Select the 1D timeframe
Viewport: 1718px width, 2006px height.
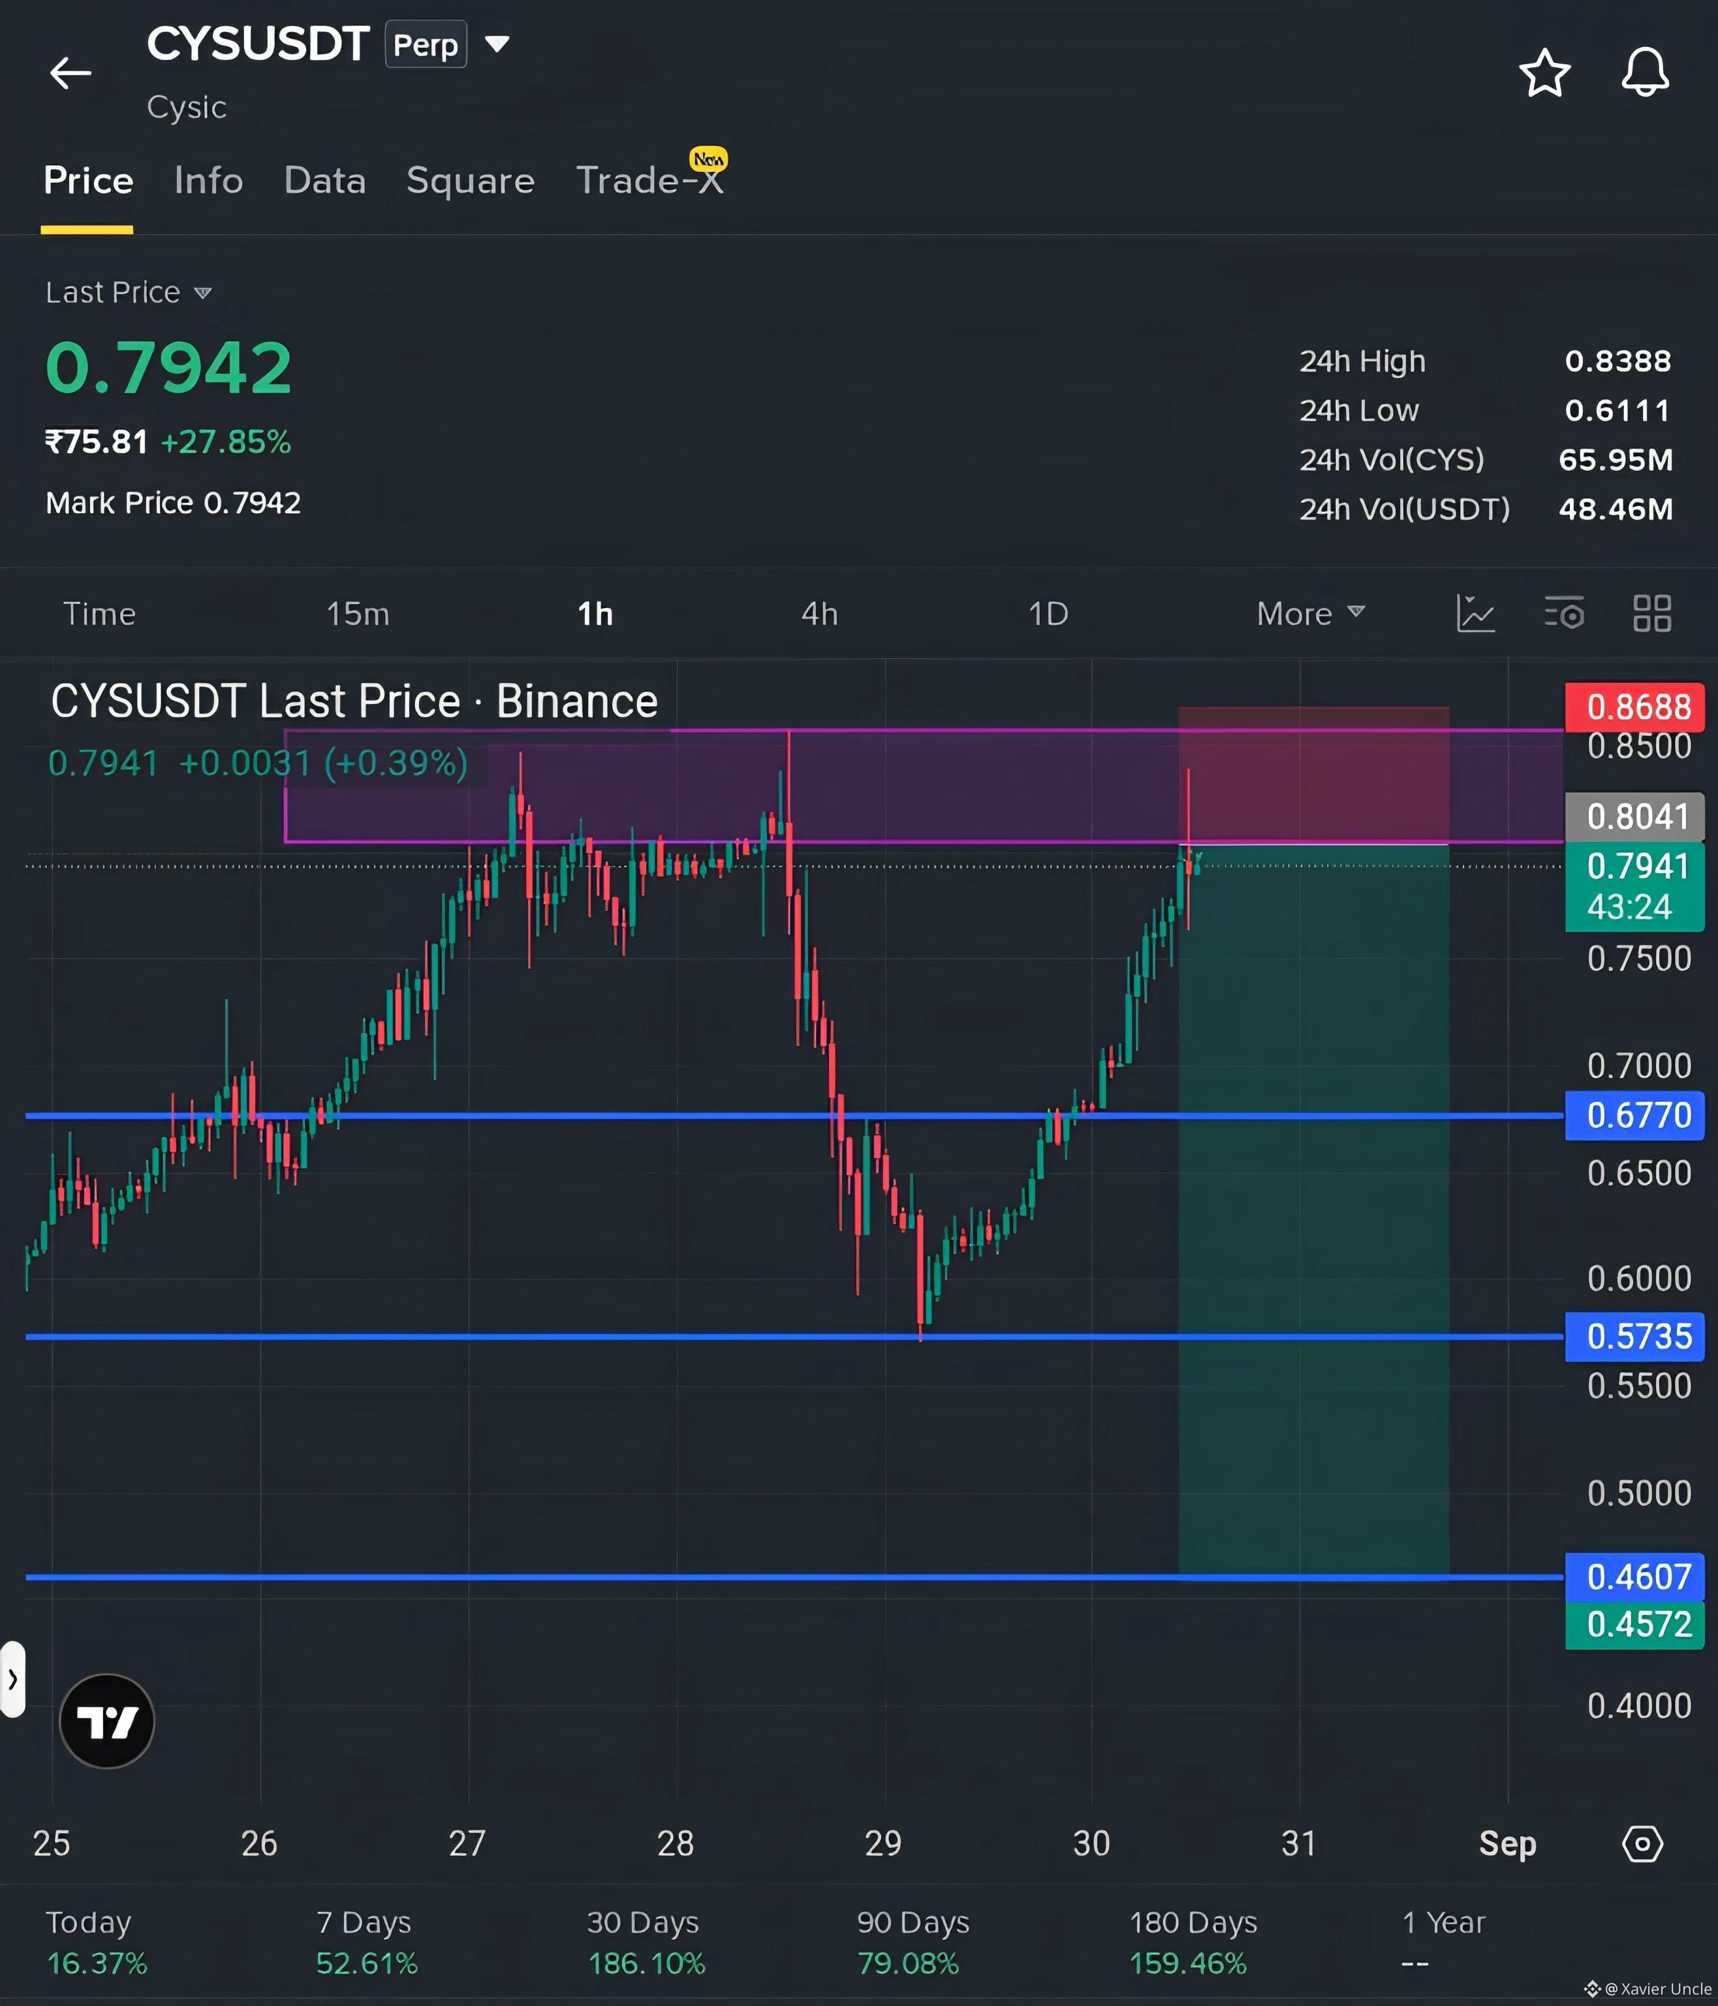(1048, 614)
